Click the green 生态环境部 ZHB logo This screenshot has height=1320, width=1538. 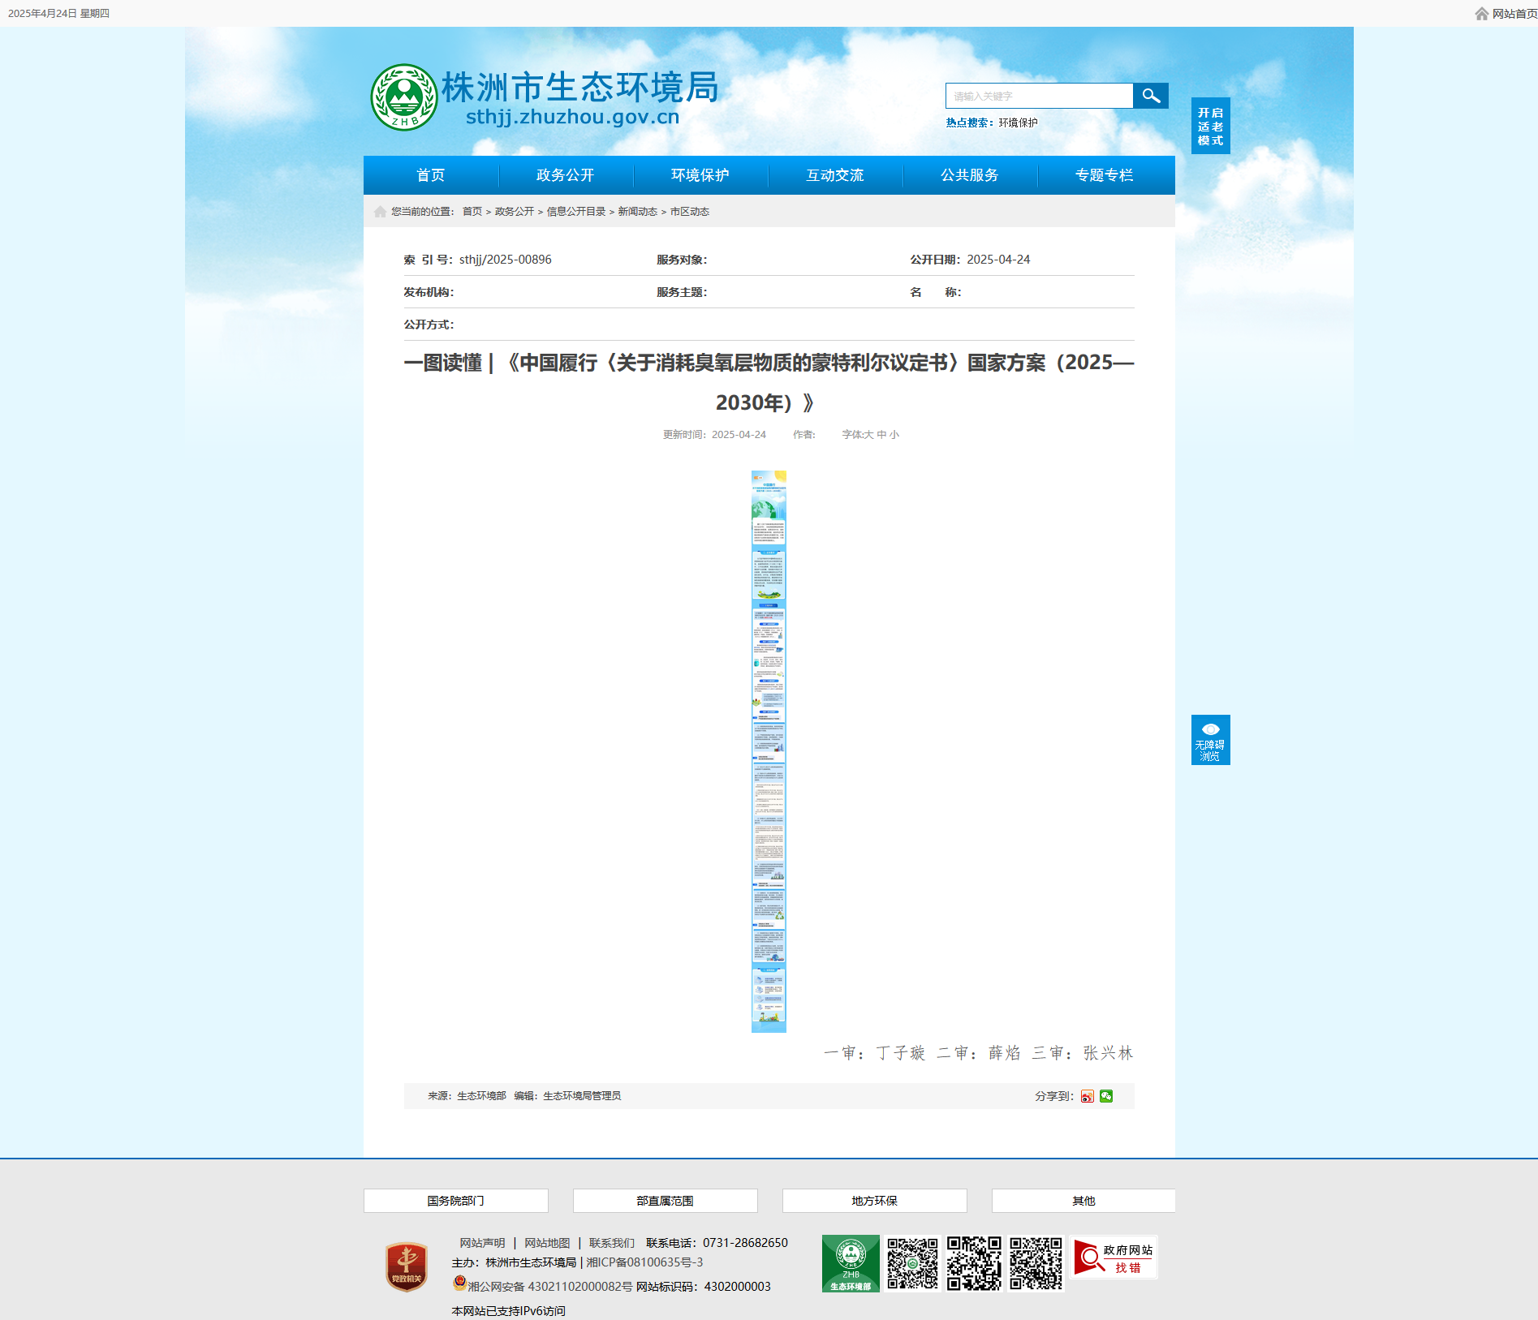click(x=850, y=1263)
